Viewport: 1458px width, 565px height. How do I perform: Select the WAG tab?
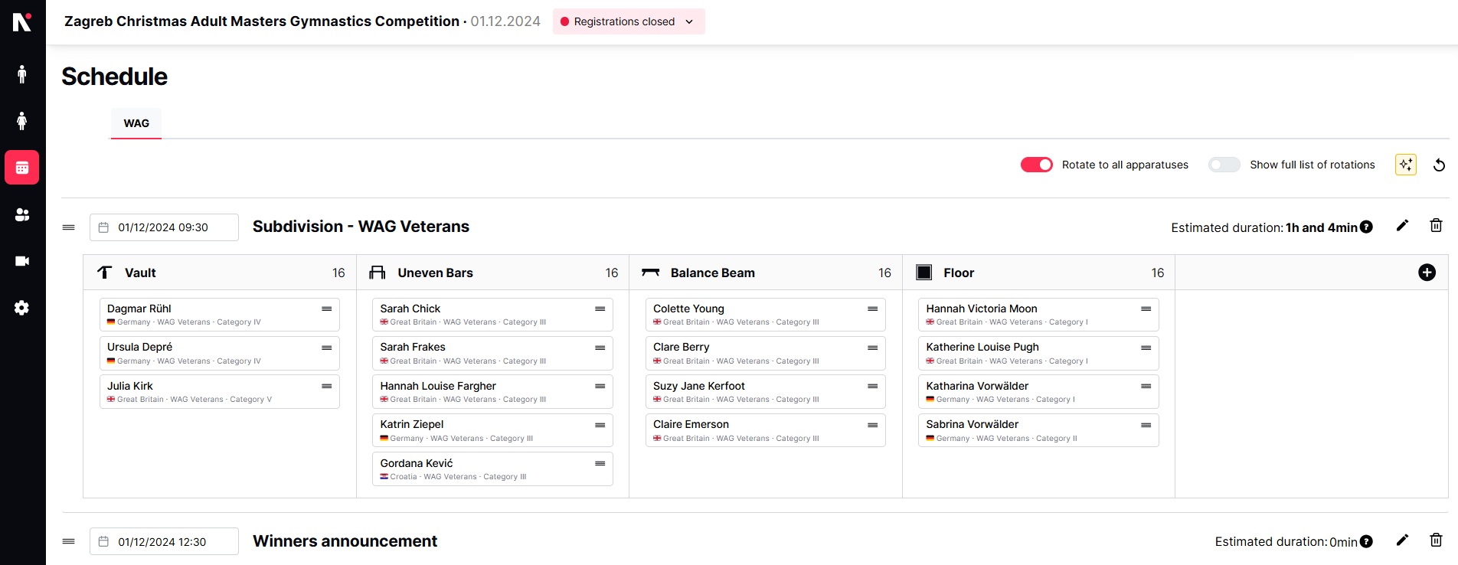(136, 123)
